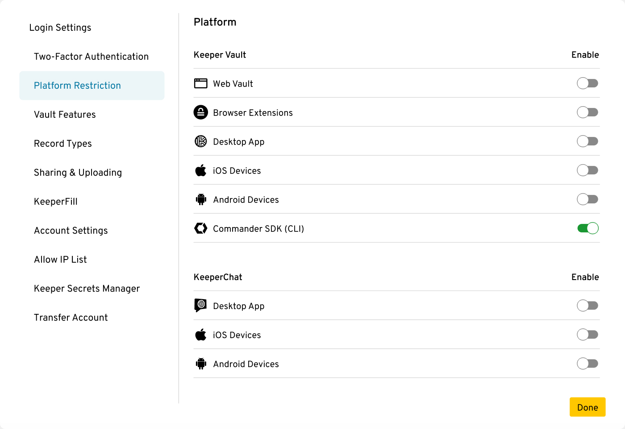
Task: Click the KeeperChat iOS Apple icon
Action: pyautogui.click(x=201, y=334)
